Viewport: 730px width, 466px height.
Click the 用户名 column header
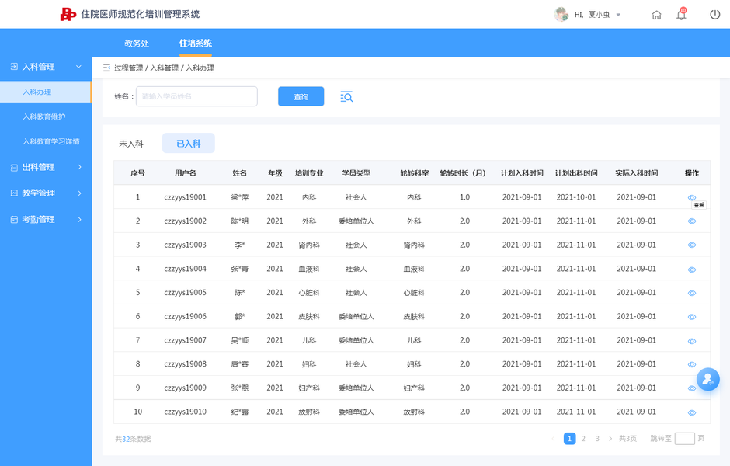click(x=186, y=172)
